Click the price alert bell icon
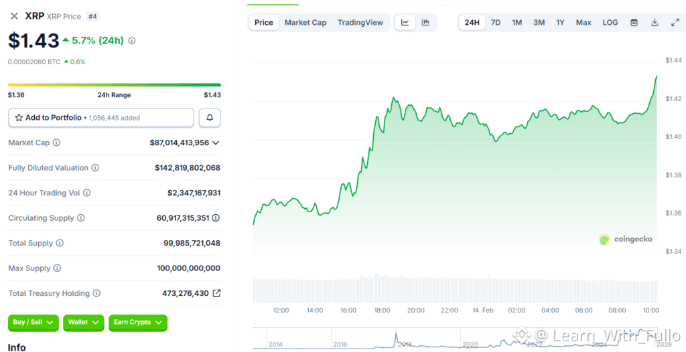 click(x=210, y=118)
